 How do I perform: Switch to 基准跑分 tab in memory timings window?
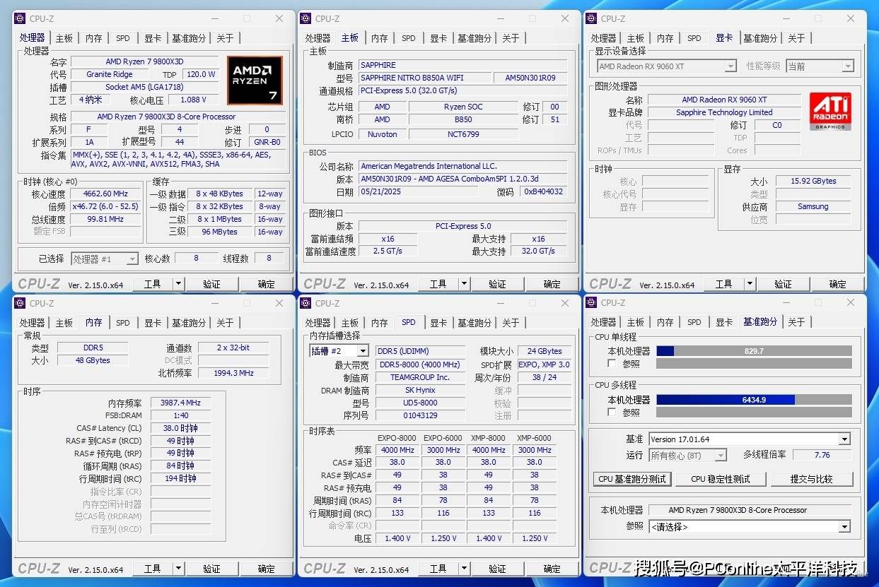[x=189, y=323]
